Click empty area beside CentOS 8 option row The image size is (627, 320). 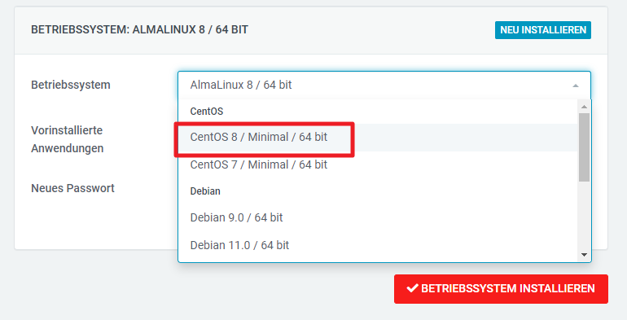click(464, 138)
